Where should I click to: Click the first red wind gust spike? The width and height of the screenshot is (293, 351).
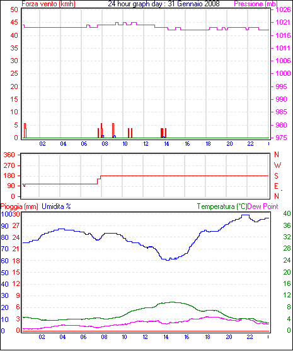tap(25, 131)
